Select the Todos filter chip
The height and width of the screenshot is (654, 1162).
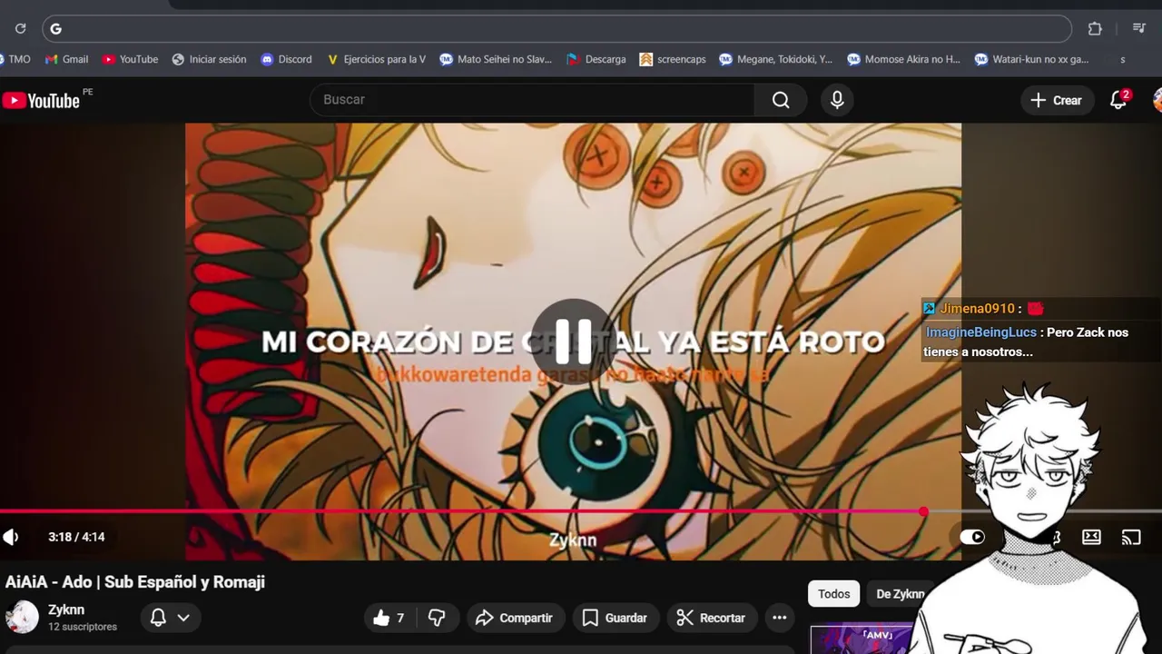point(833,594)
